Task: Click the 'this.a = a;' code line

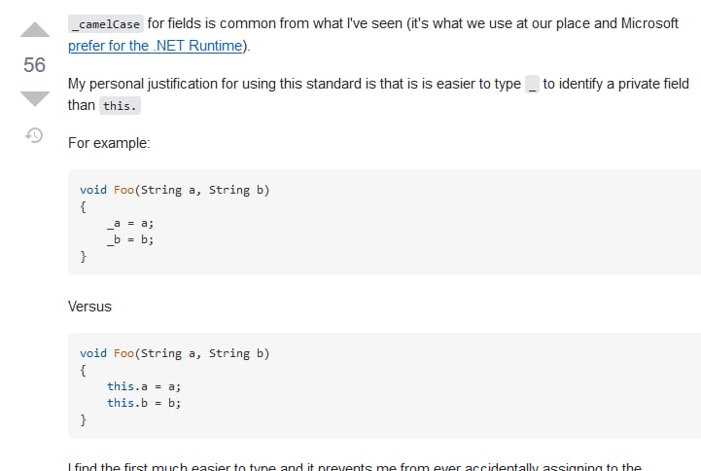Action: [x=144, y=386]
